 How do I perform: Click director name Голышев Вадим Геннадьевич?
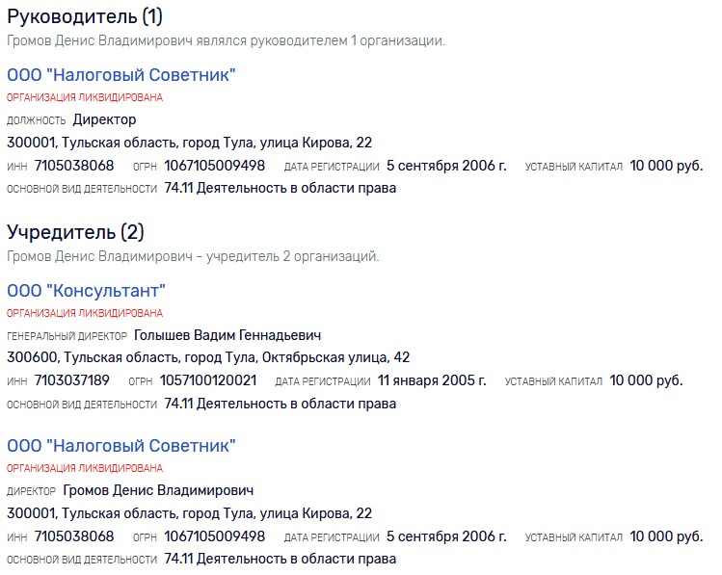point(227,335)
